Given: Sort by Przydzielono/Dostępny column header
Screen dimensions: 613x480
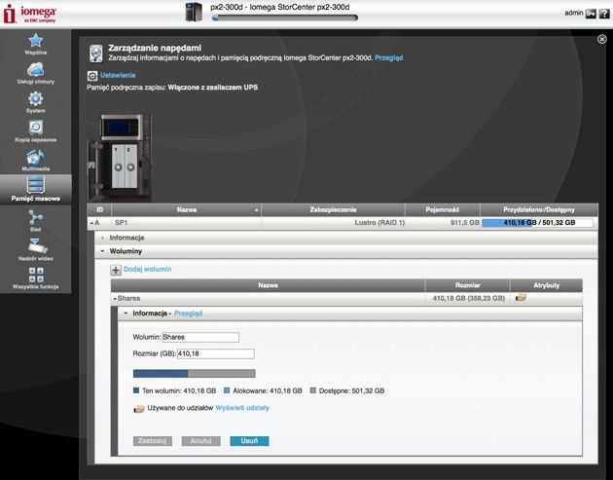Looking at the screenshot, I should pyautogui.click(x=539, y=209).
